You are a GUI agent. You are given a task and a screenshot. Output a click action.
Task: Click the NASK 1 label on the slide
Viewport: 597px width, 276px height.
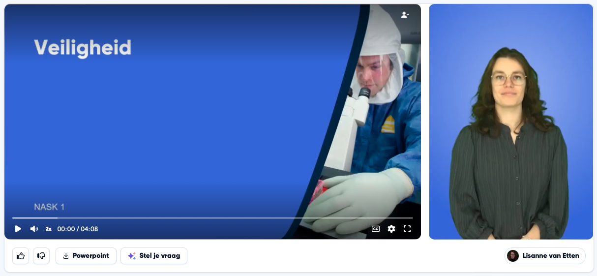pyautogui.click(x=49, y=207)
